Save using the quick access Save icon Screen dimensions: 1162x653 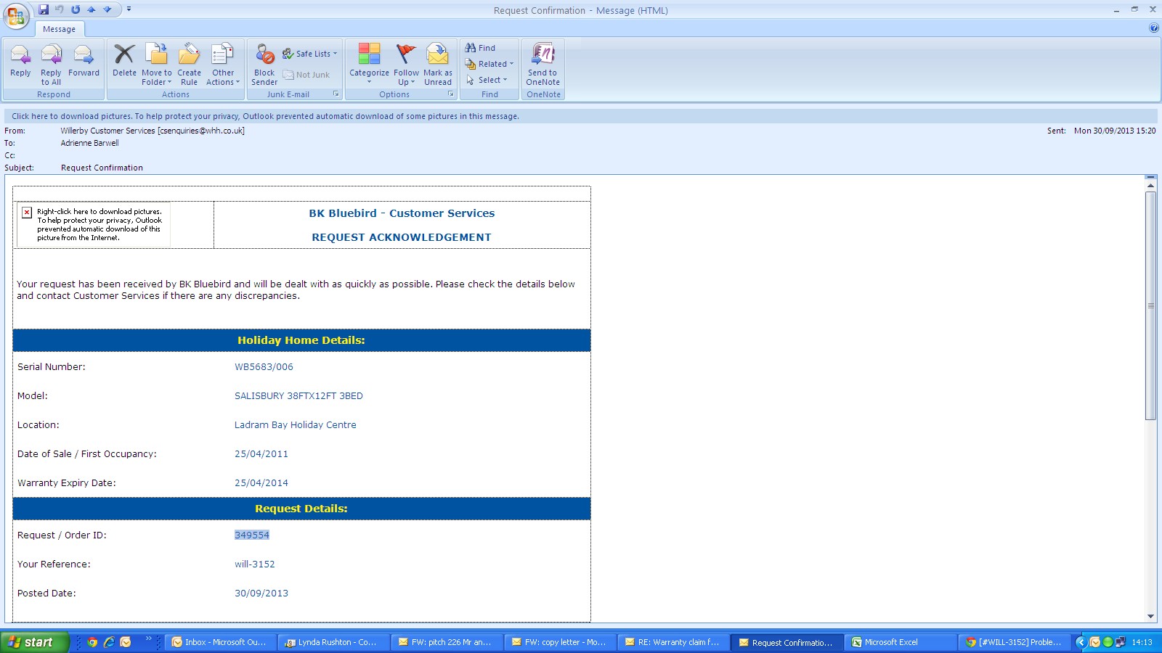44,9
